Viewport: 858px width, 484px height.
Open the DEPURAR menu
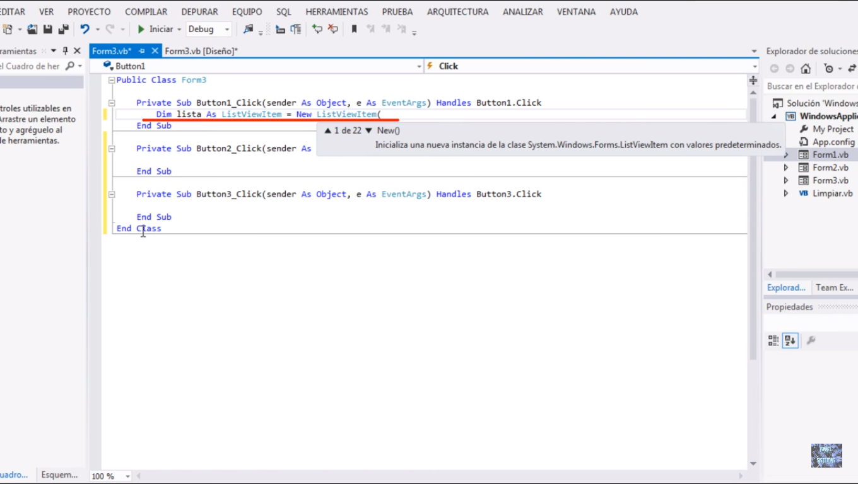click(x=199, y=11)
